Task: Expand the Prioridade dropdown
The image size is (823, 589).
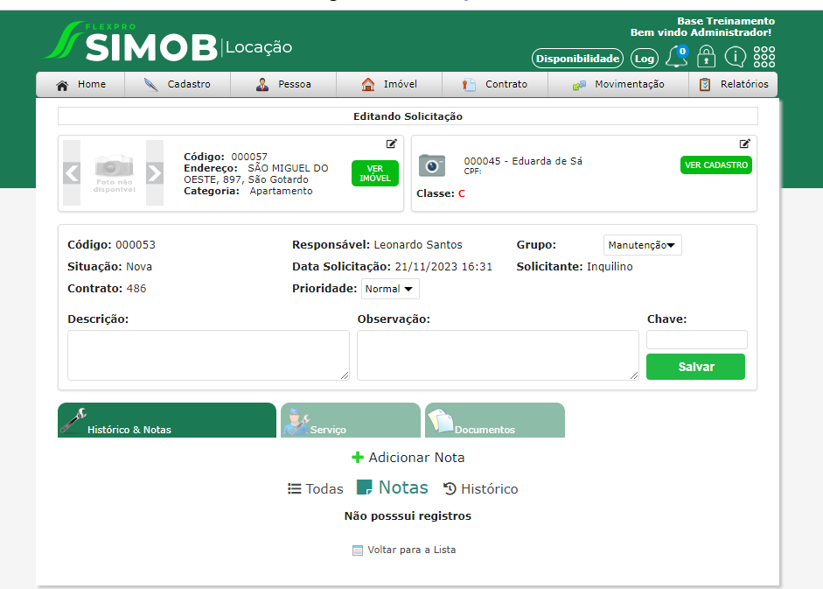Action: tap(390, 289)
